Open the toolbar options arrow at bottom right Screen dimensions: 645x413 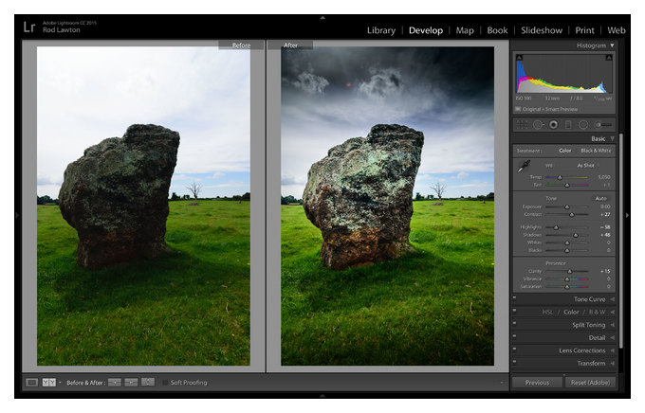[x=502, y=383]
